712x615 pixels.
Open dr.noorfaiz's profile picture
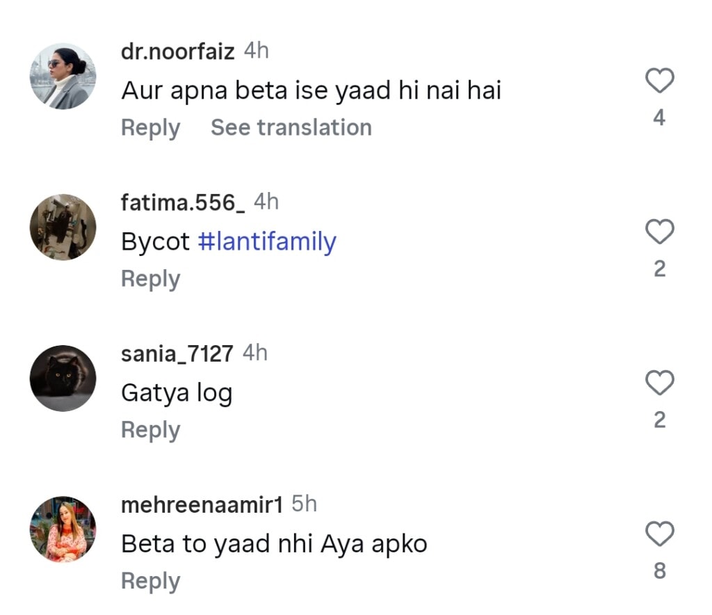coord(63,76)
